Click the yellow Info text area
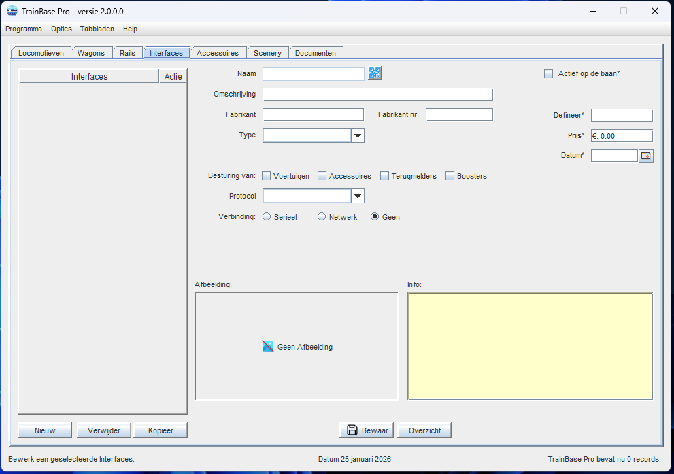The width and height of the screenshot is (674, 474). coord(530,345)
